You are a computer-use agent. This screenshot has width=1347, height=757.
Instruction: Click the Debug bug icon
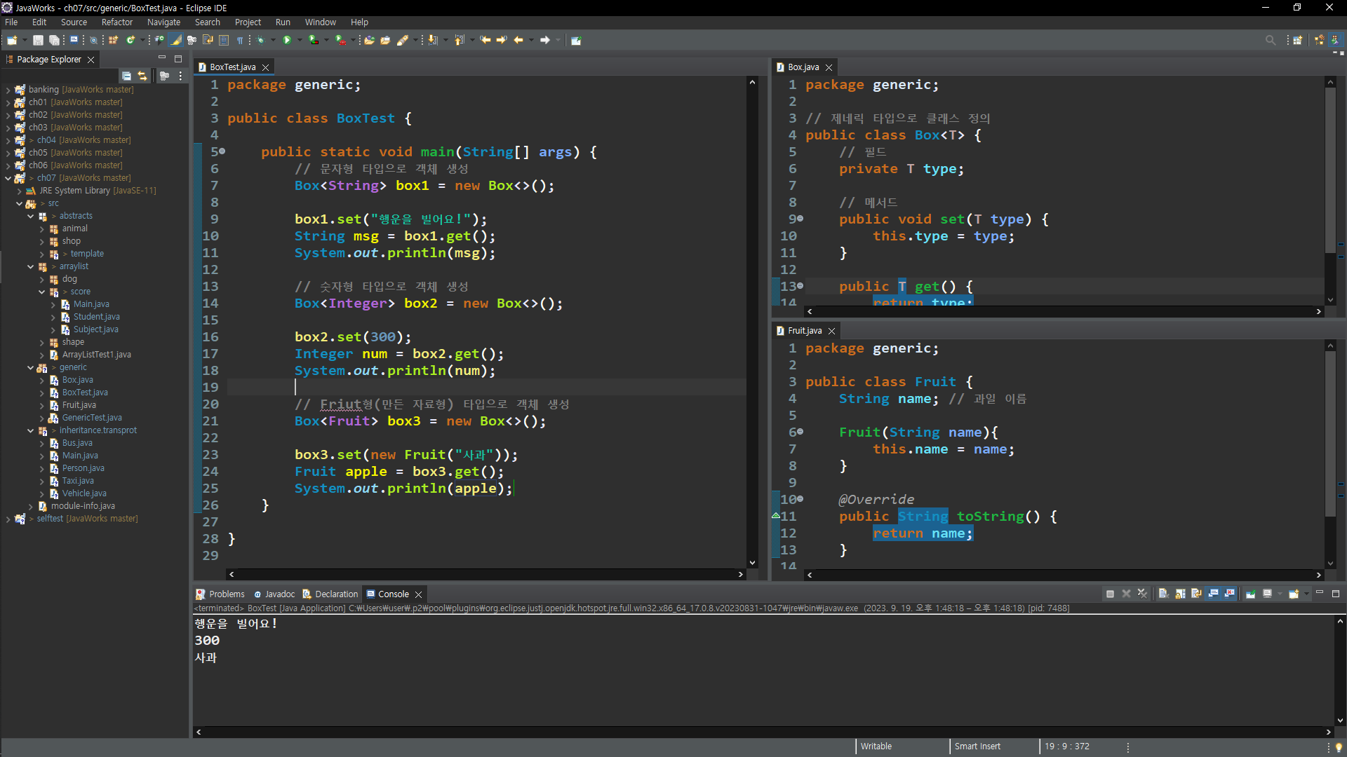point(261,40)
